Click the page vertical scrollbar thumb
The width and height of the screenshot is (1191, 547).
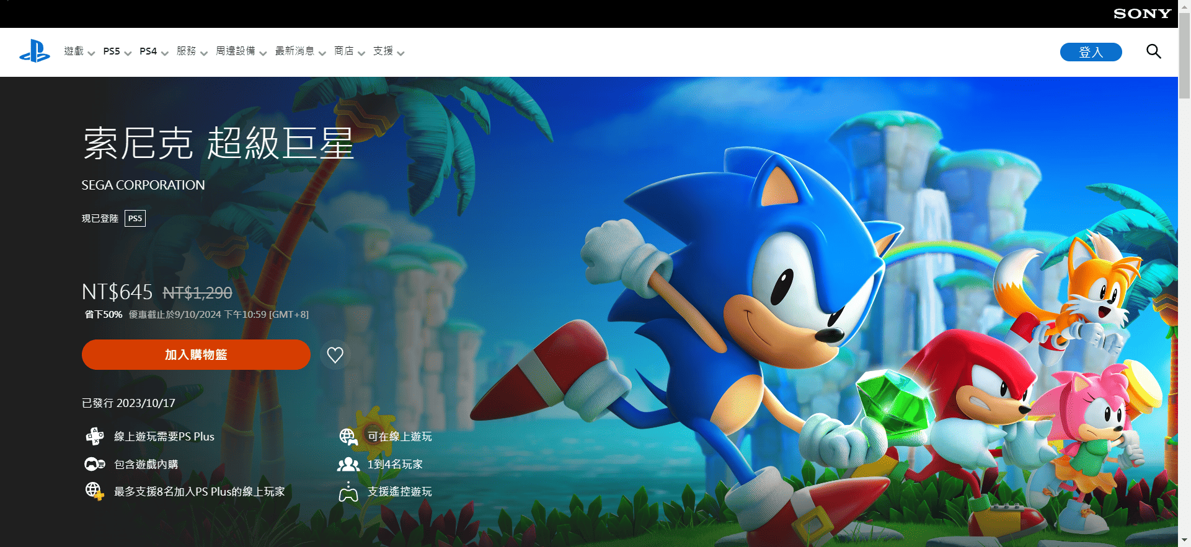[1184, 56]
